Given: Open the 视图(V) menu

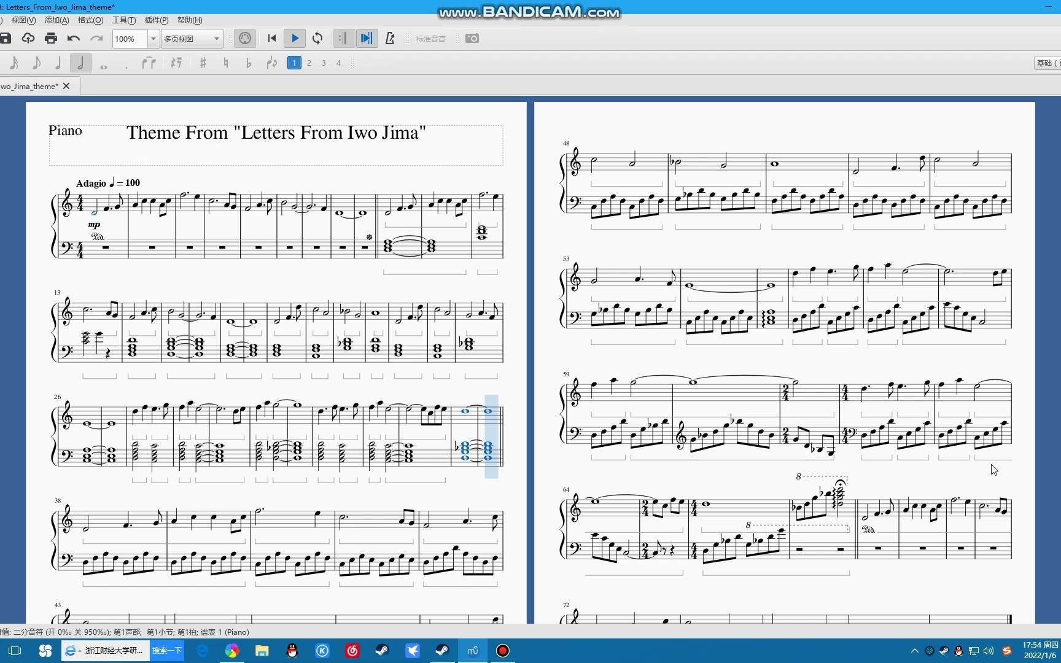Looking at the screenshot, I should 23,20.
